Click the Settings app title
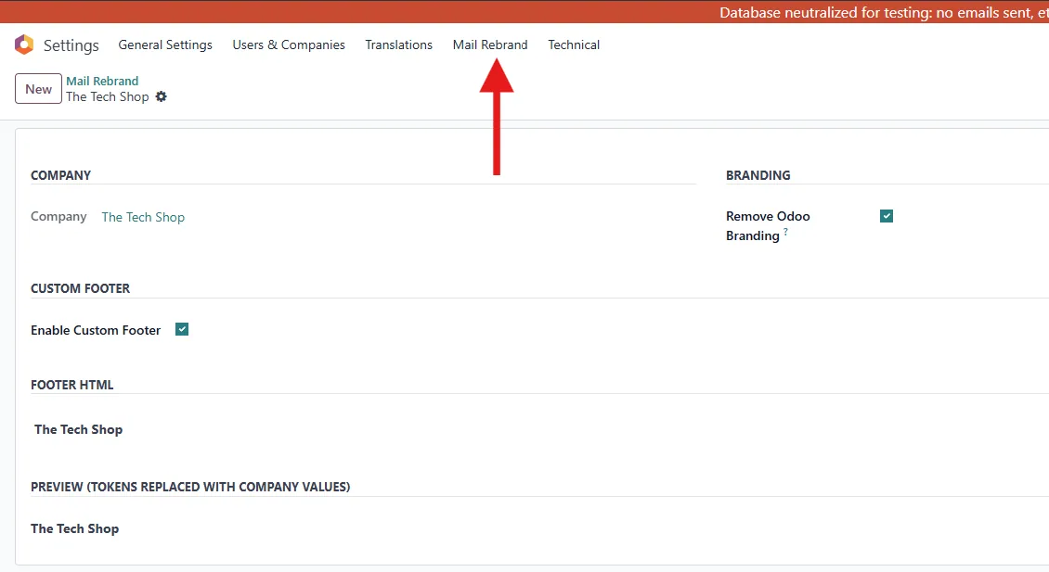Viewport: 1049px width, 572px height. point(71,45)
